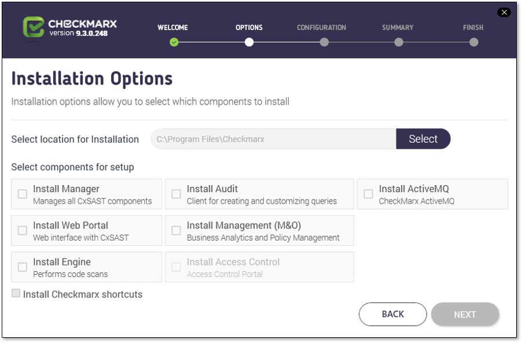Click the Checkmarx logo icon
This screenshot has height=343, width=522.
pos(33,27)
